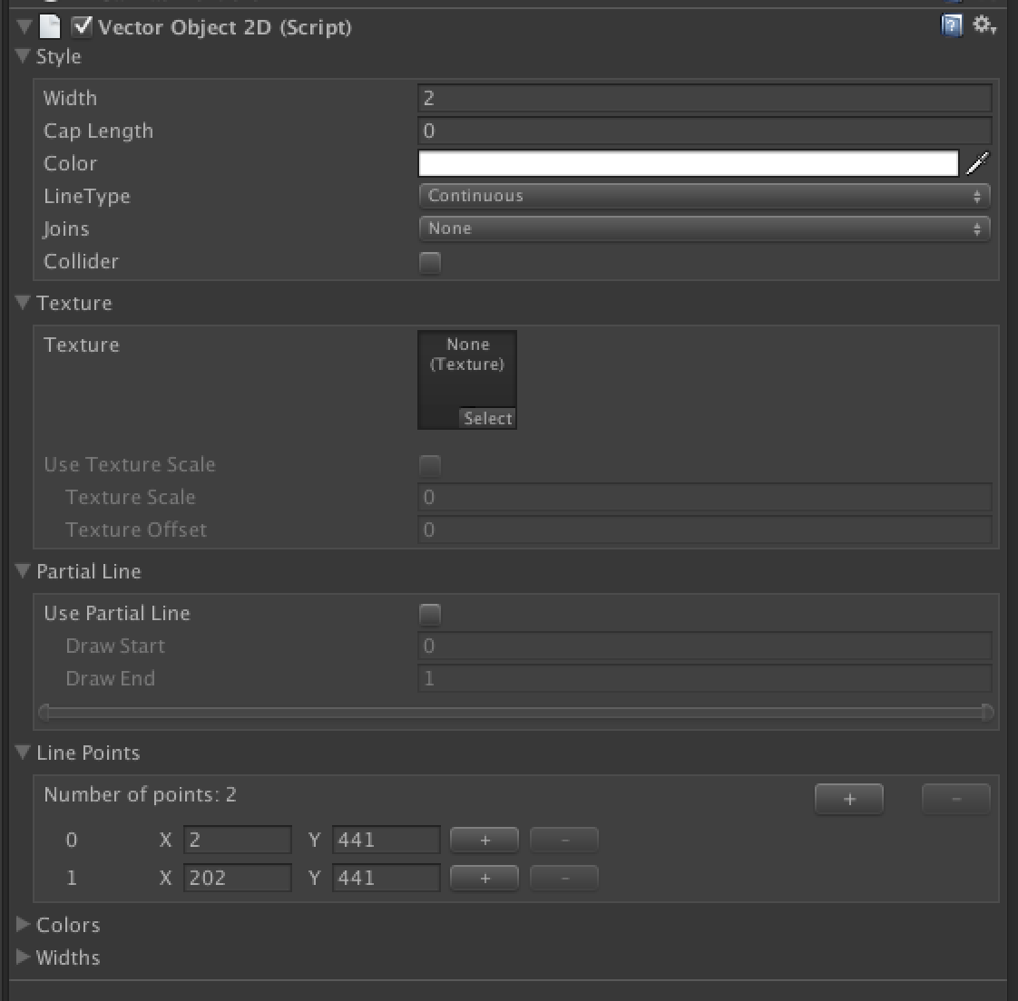The height and width of the screenshot is (1001, 1018).
Task: Open the LineType dropdown
Action: coord(704,196)
